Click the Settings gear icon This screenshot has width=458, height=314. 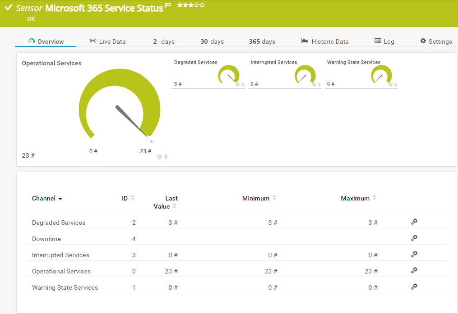point(422,41)
